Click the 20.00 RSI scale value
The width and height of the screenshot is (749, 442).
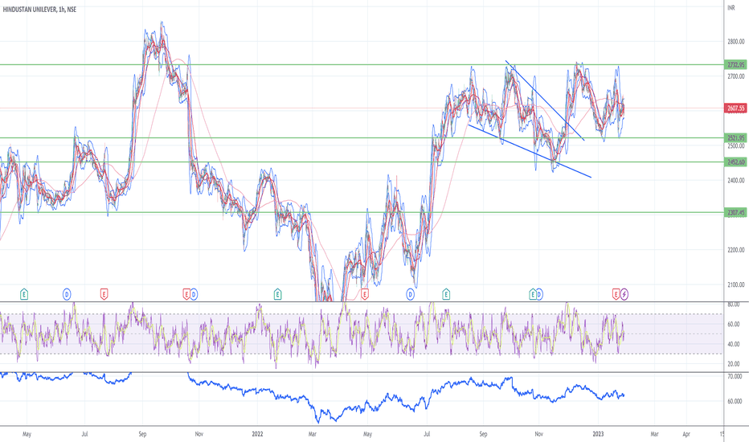click(733, 364)
